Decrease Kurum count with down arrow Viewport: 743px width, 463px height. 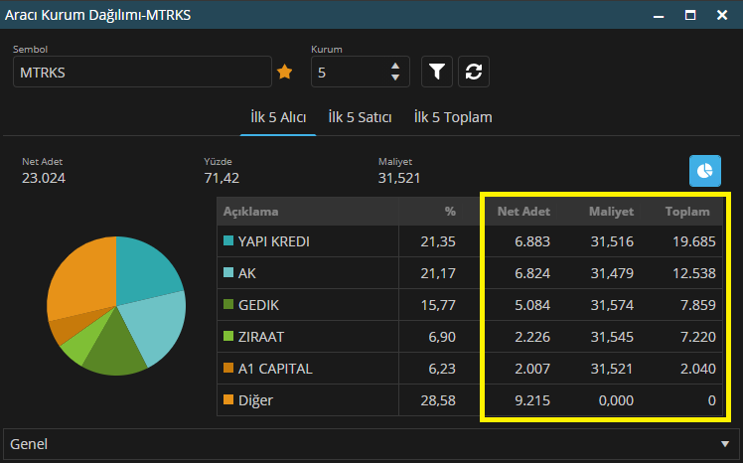[395, 77]
